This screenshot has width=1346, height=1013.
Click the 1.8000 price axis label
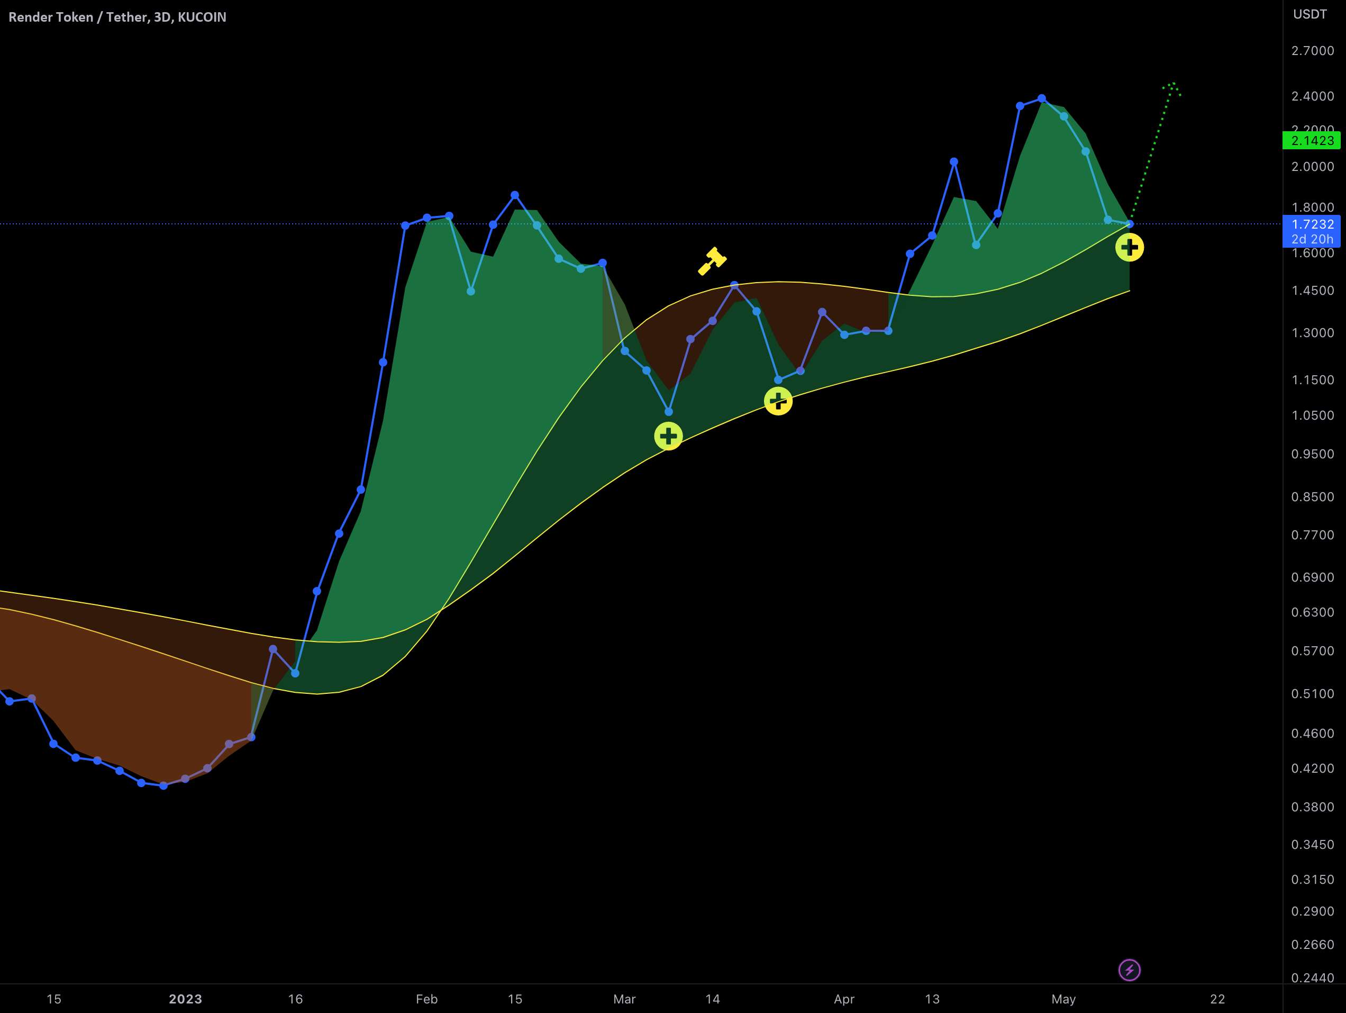coord(1313,207)
